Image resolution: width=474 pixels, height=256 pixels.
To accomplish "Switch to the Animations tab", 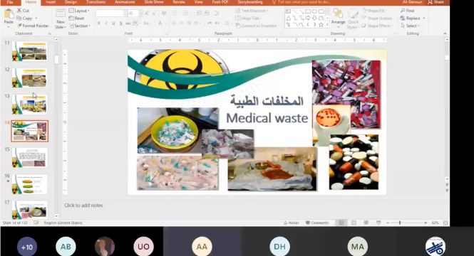I will click(125, 2).
